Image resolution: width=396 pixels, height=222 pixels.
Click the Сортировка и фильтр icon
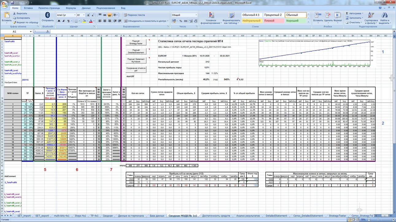371,18
